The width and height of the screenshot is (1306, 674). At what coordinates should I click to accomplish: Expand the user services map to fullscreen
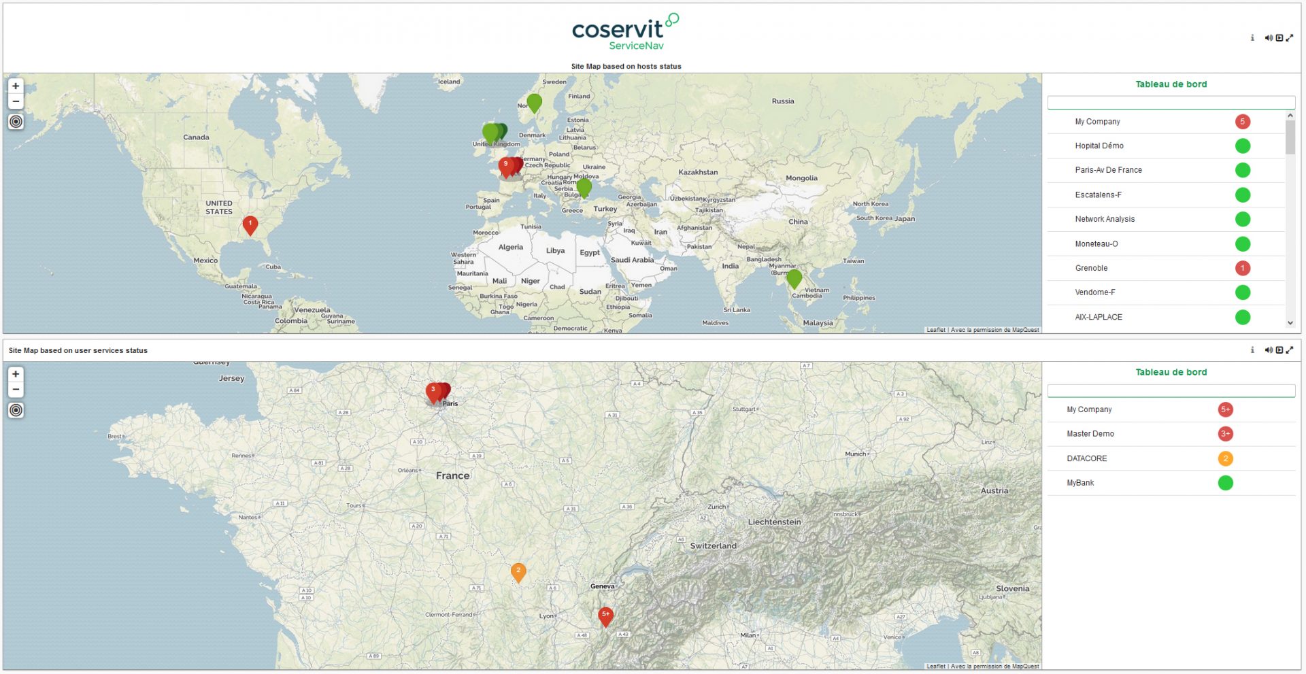pos(1290,350)
